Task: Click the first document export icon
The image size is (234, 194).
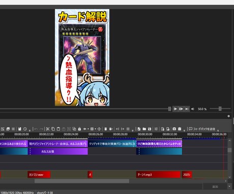Action: pyautogui.click(x=162, y=129)
